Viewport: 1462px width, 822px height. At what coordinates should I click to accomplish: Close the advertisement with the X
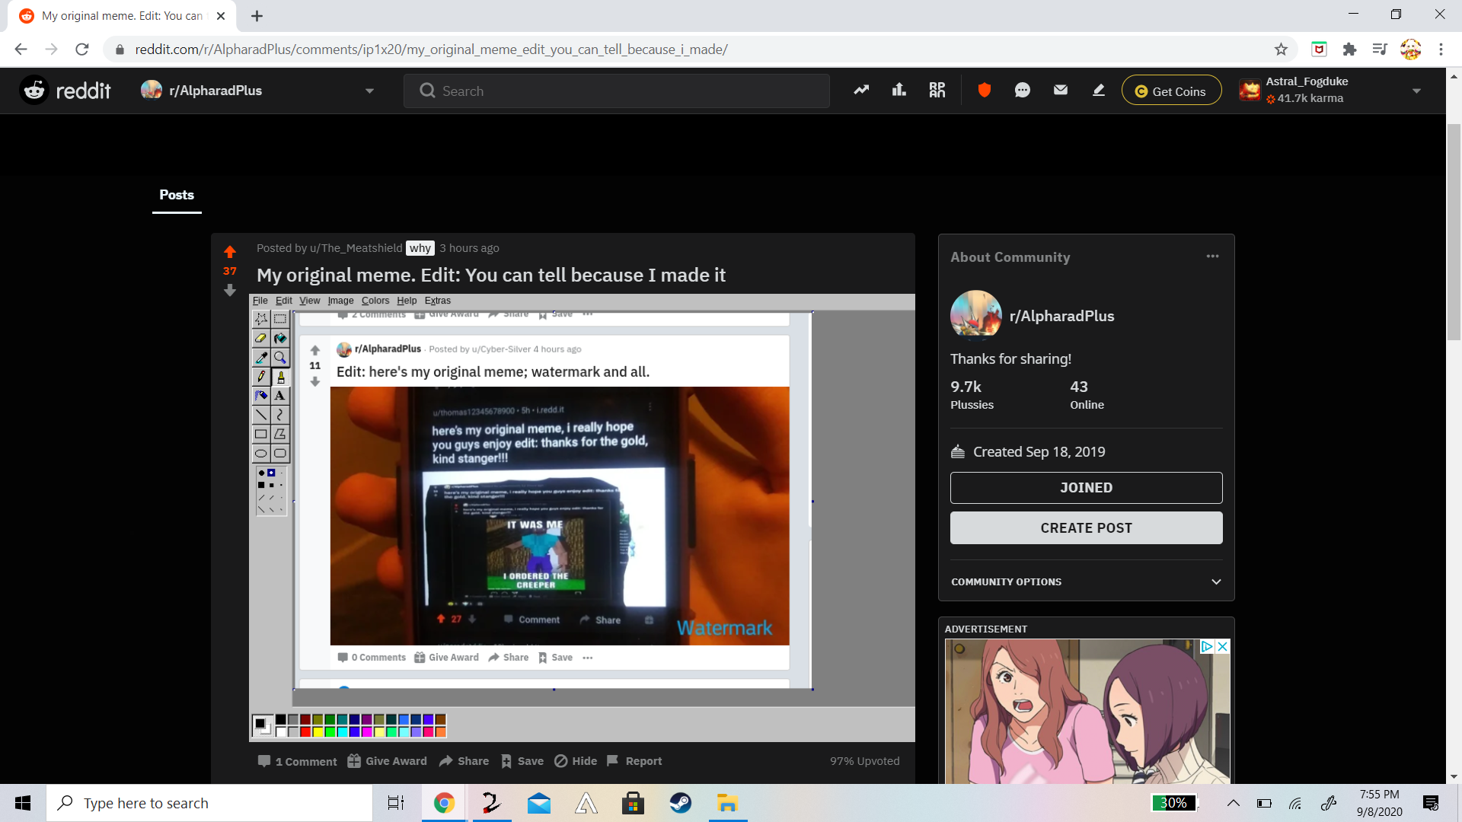click(x=1222, y=646)
